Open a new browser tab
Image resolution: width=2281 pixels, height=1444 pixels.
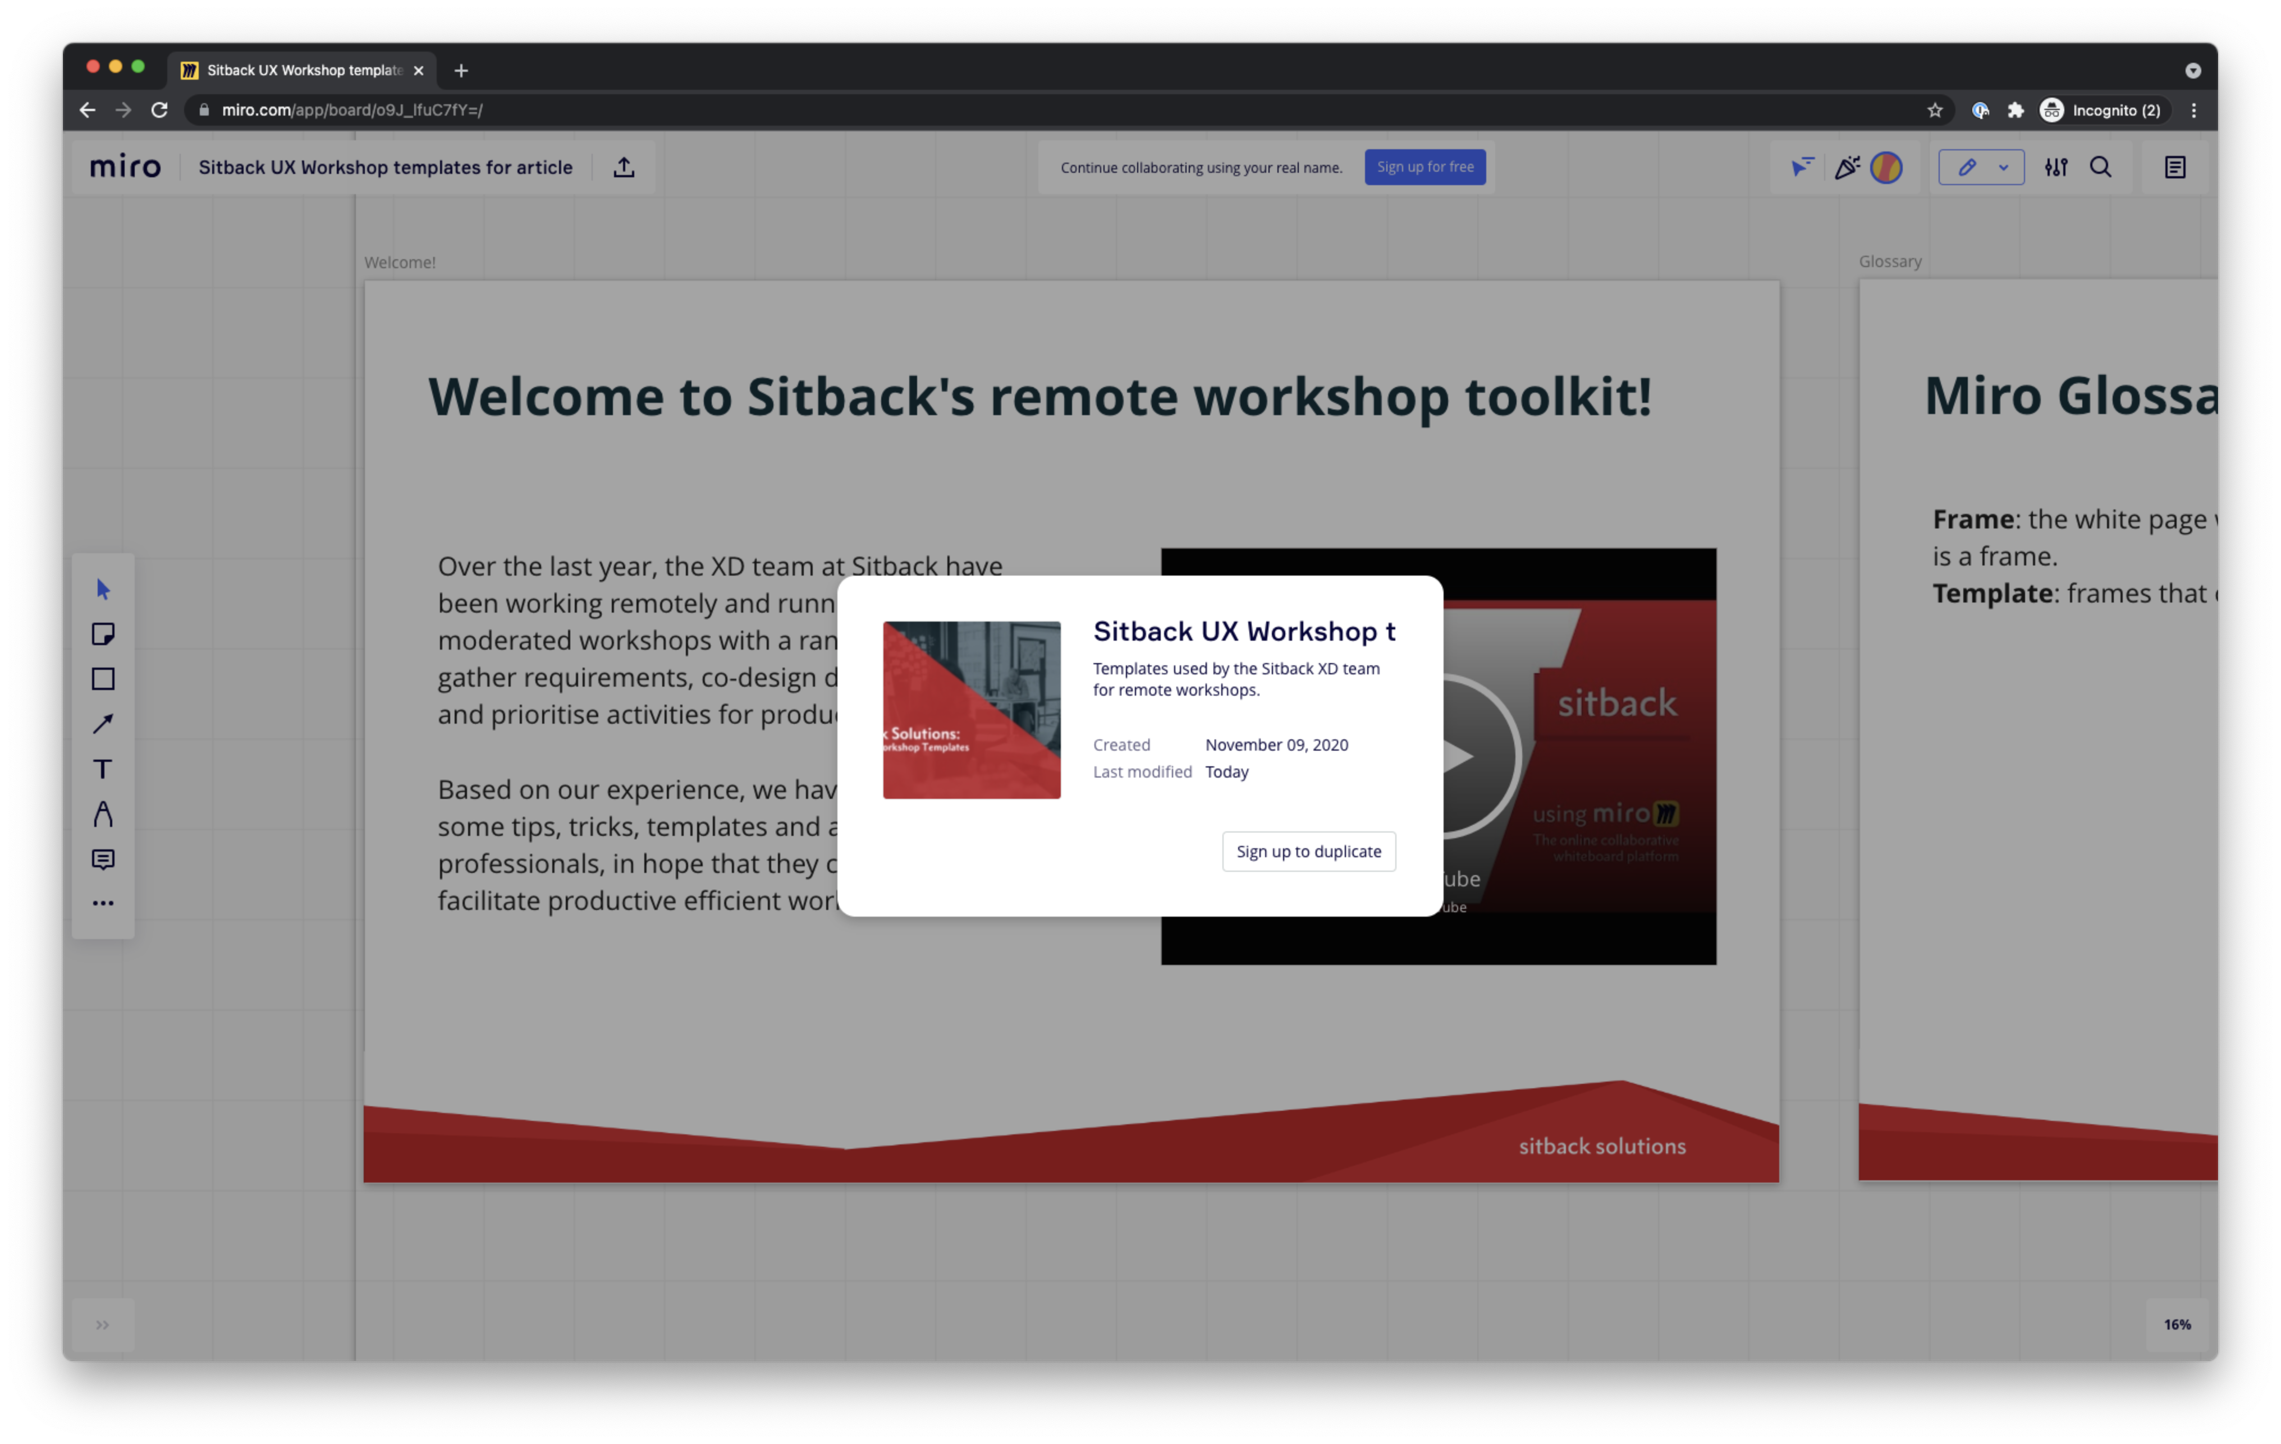(461, 70)
